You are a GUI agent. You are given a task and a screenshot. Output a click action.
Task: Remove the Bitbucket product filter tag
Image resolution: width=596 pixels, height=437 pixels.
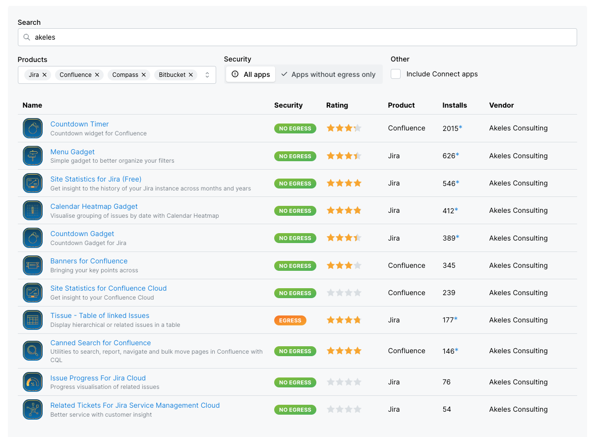click(191, 75)
